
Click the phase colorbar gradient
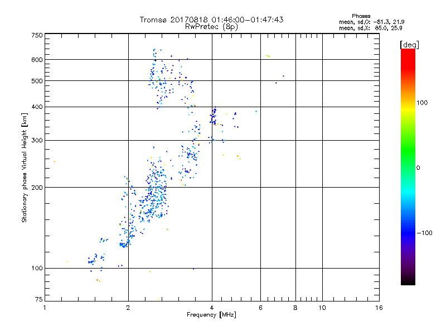pos(408,167)
